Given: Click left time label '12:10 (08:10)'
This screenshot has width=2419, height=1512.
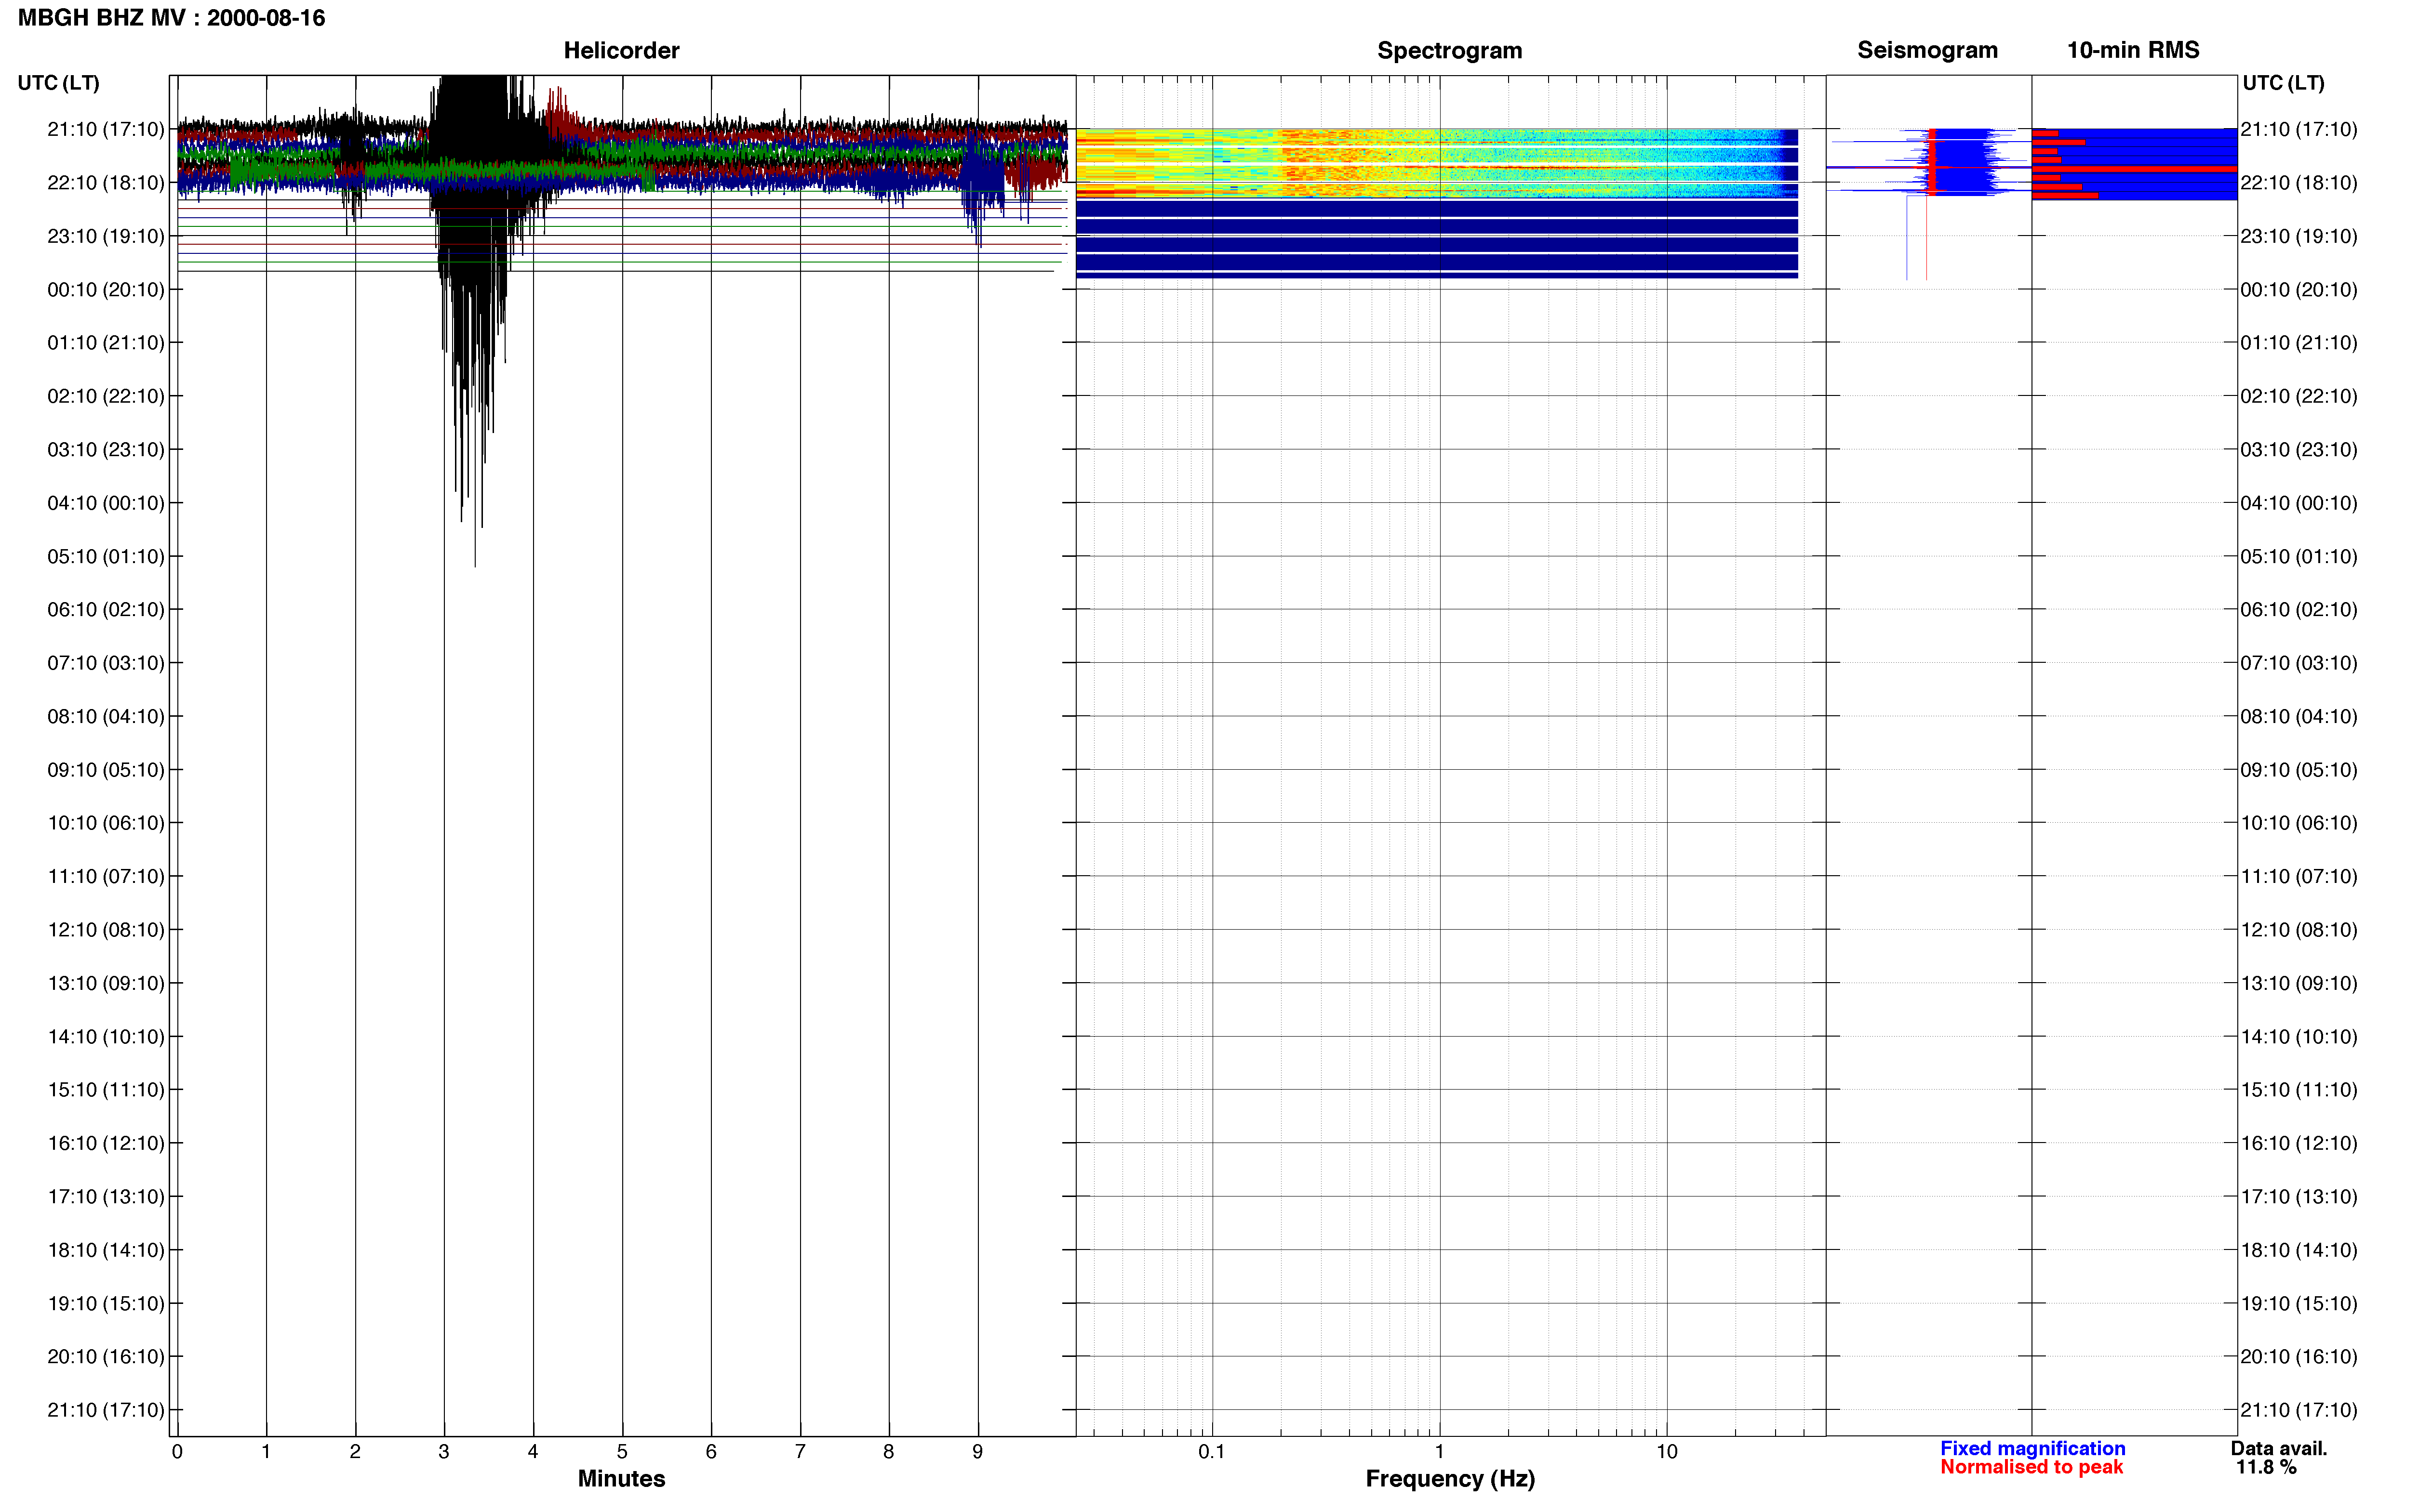Looking at the screenshot, I should pyautogui.click(x=106, y=930).
